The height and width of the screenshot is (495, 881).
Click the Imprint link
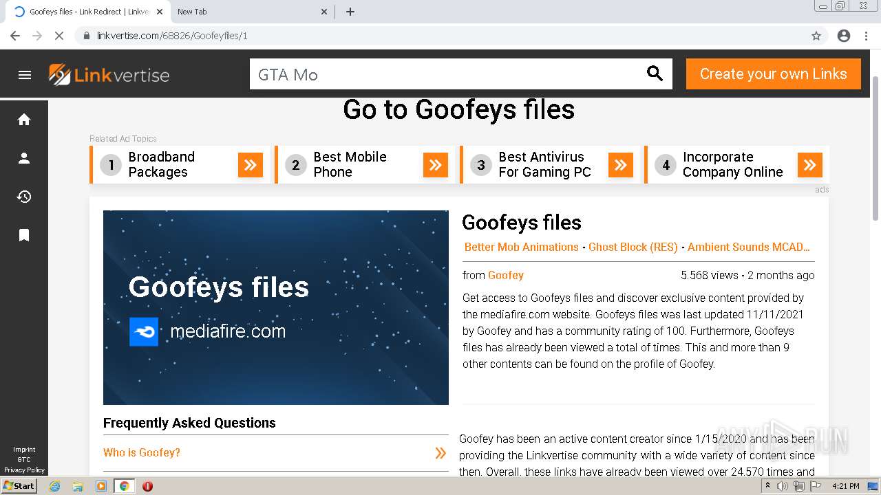24,450
